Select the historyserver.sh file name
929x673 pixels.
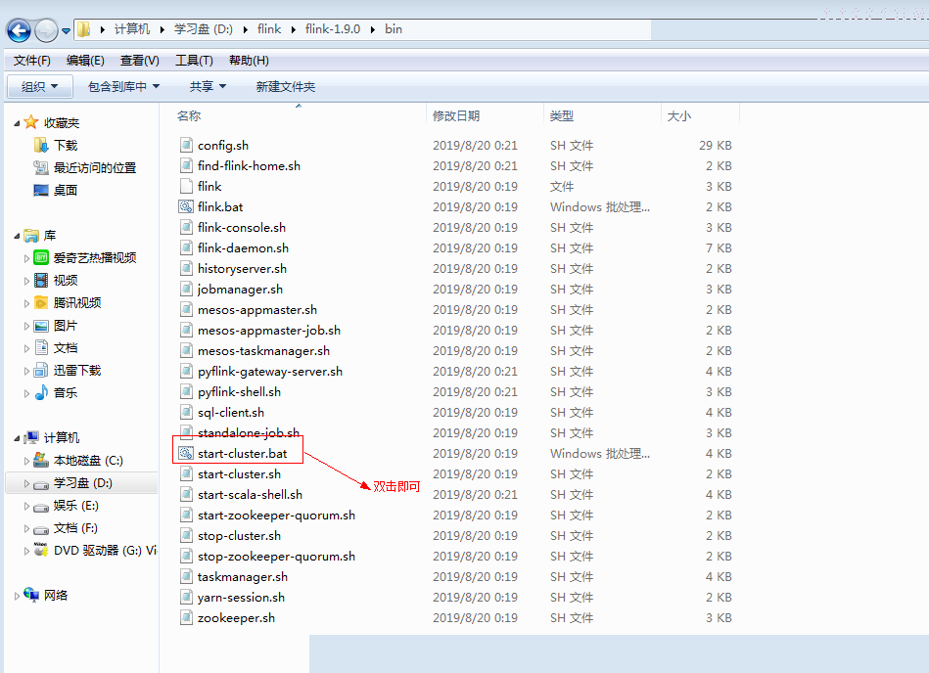[242, 269]
